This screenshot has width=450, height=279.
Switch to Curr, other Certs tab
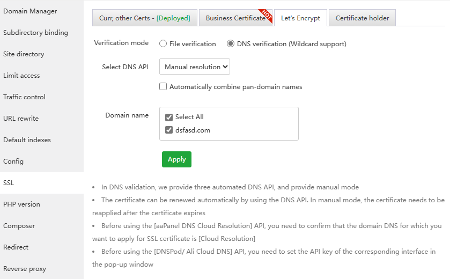144,18
